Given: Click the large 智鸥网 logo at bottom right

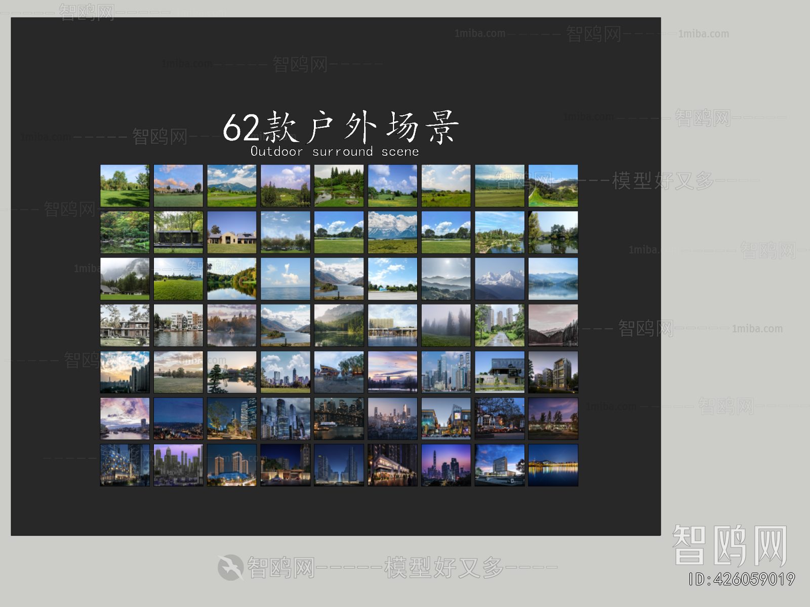Looking at the screenshot, I should [730, 545].
